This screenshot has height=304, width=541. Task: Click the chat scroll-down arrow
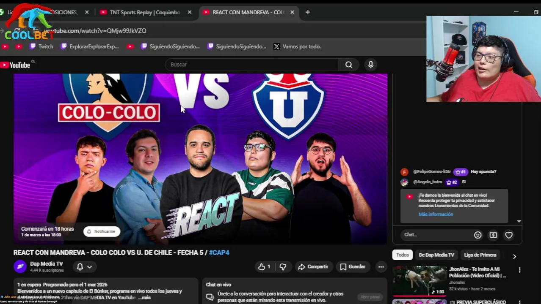[519, 221]
